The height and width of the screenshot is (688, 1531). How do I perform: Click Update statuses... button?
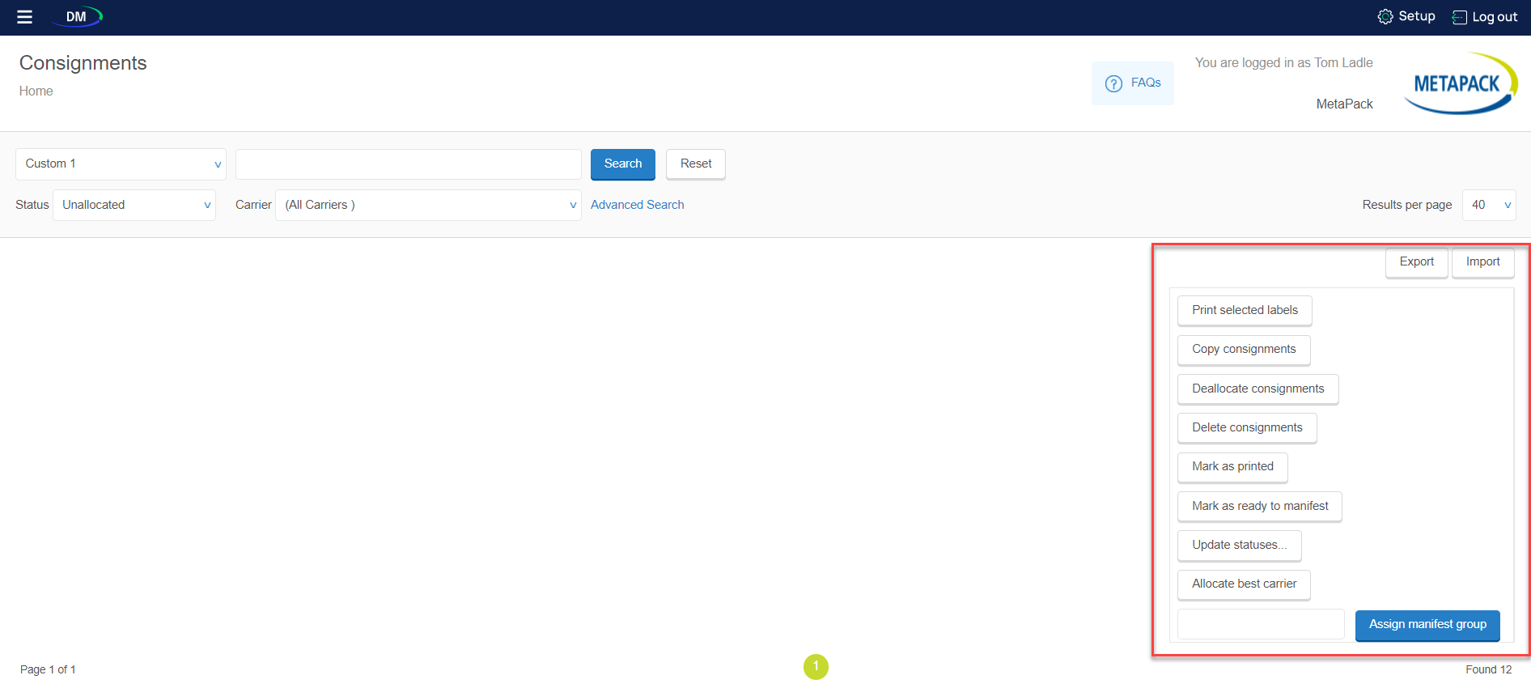(x=1240, y=546)
